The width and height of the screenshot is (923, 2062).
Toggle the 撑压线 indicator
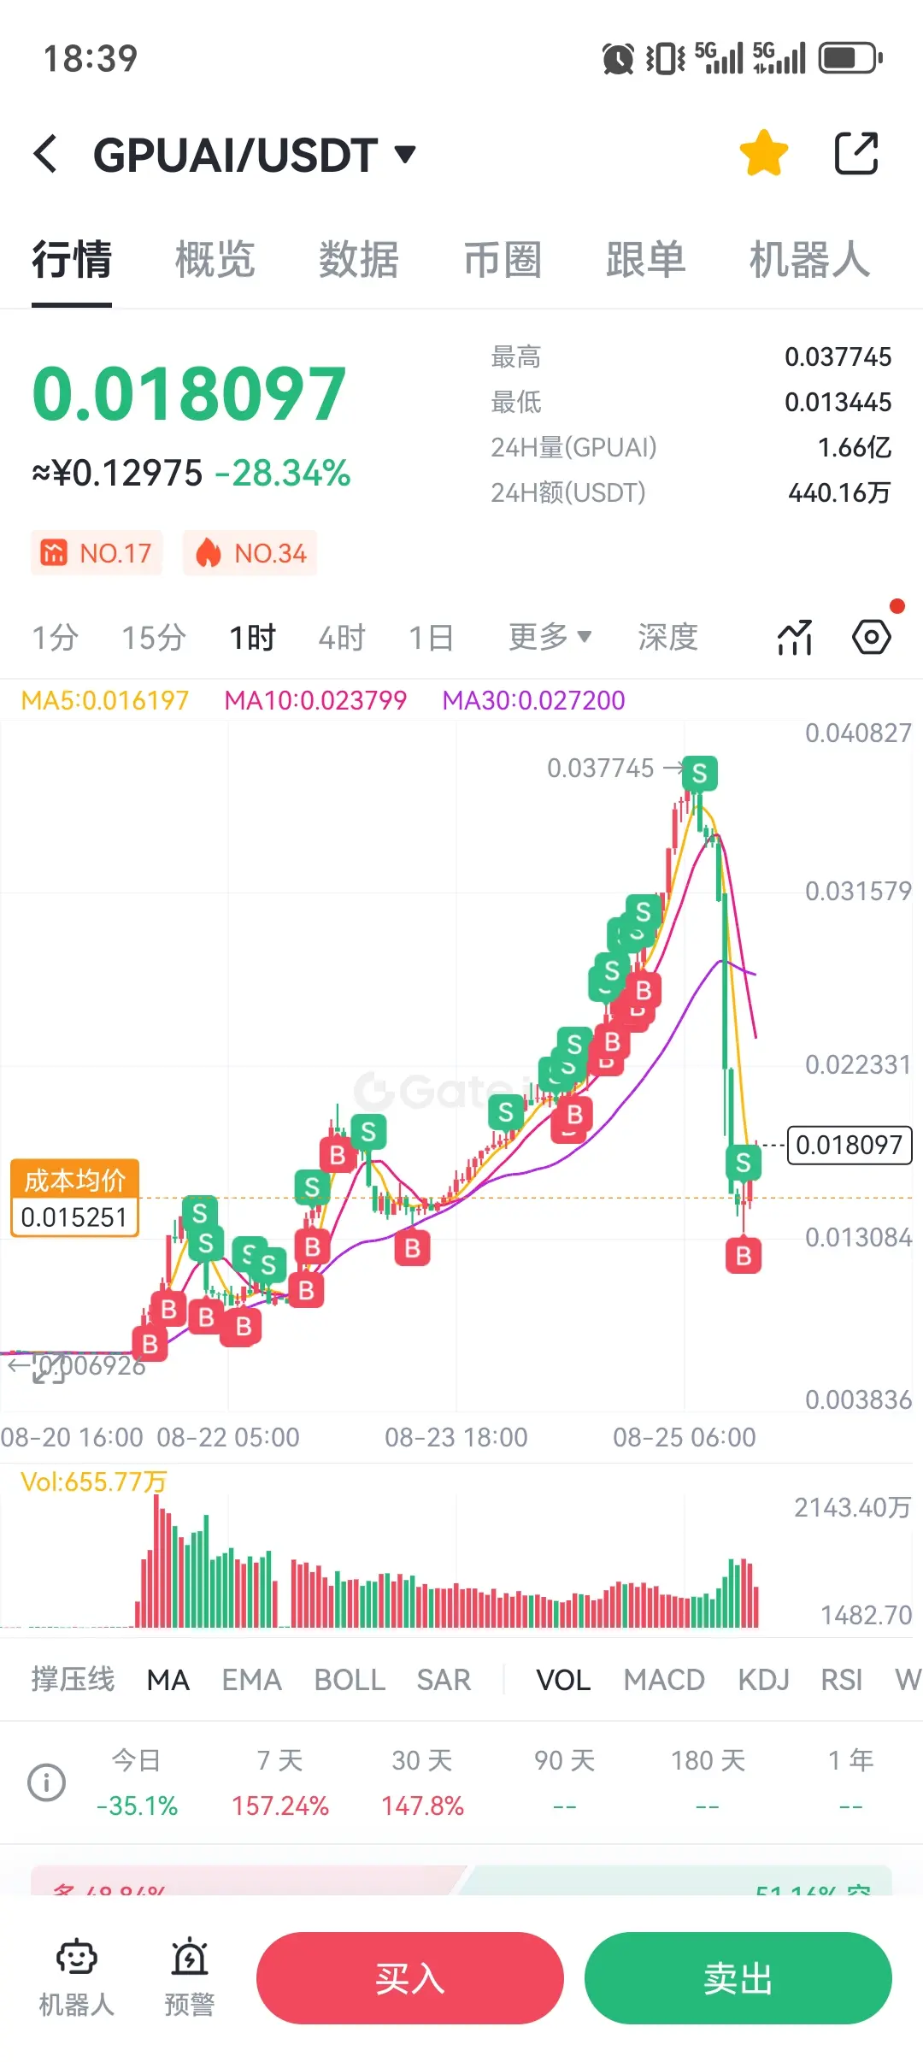pyautogui.click(x=73, y=1680)
